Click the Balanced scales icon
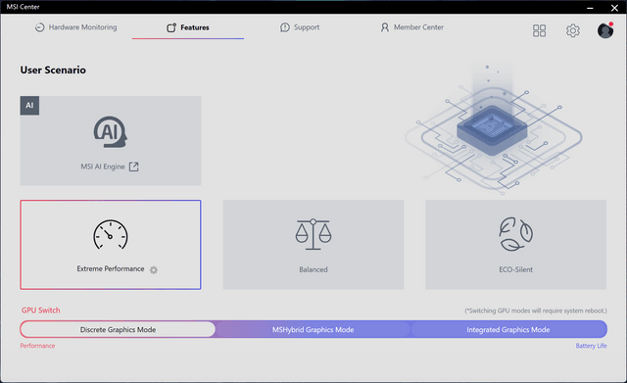The height and width of the screenshot is (383, 627). tap(313, 234)
